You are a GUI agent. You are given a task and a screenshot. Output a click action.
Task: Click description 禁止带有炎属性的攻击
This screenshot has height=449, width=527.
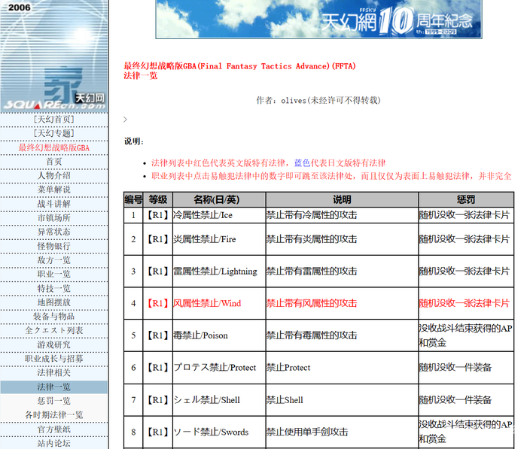[312, 239]
